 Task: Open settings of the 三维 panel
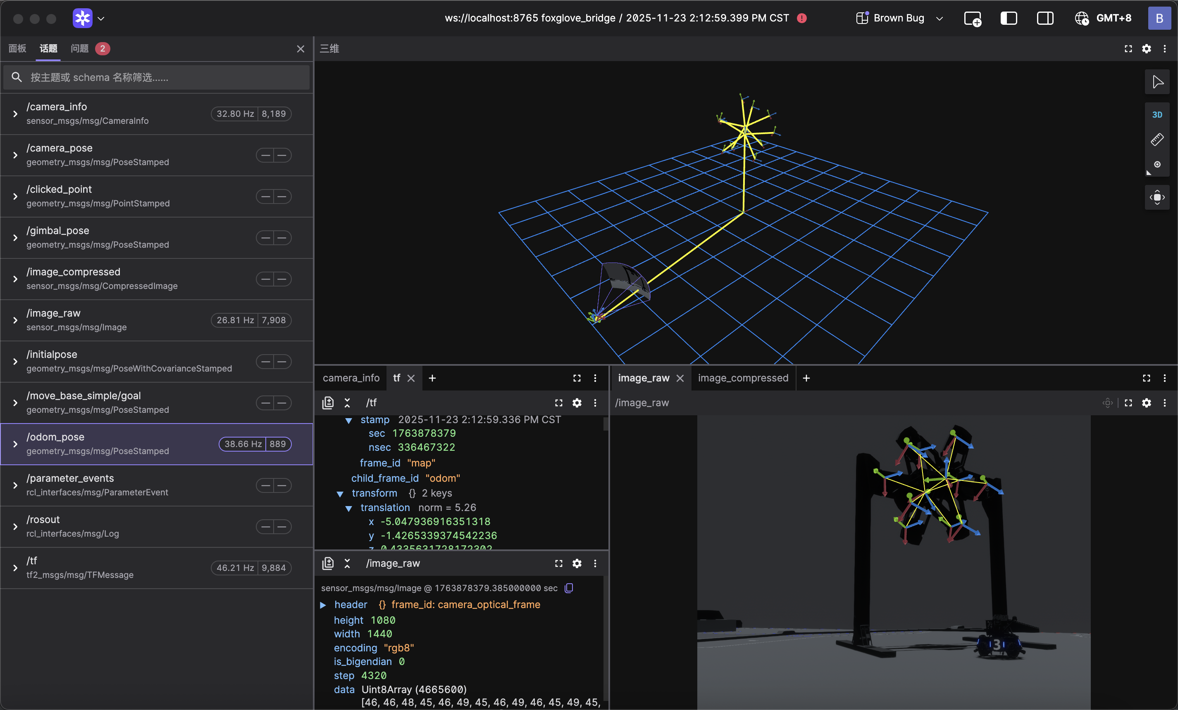point(1147,49)
